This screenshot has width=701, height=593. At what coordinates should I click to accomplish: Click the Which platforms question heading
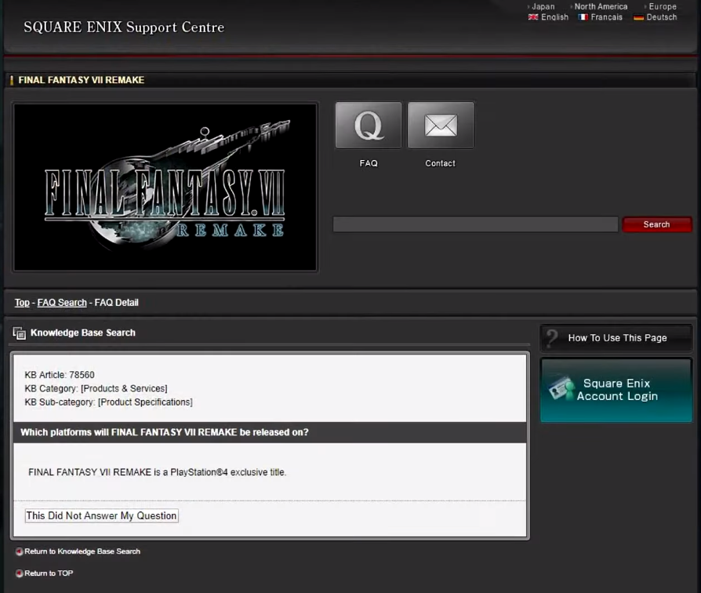pos(165,432)
